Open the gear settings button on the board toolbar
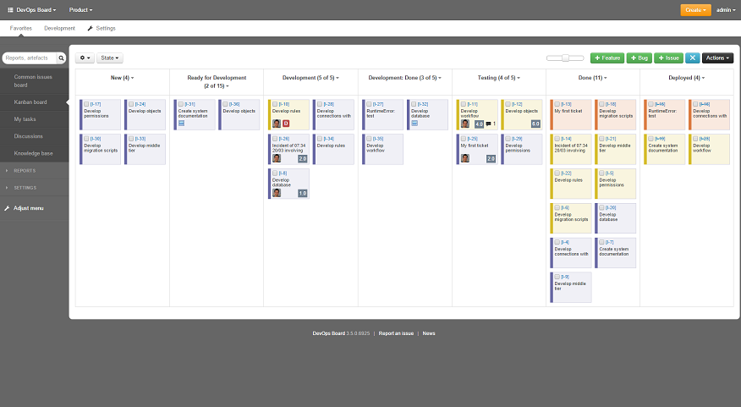Image resolution: width=741 pixels, height=407 pixels. point(85,58)
